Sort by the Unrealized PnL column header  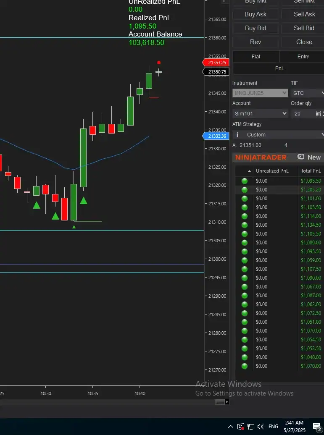pos(273,171)
